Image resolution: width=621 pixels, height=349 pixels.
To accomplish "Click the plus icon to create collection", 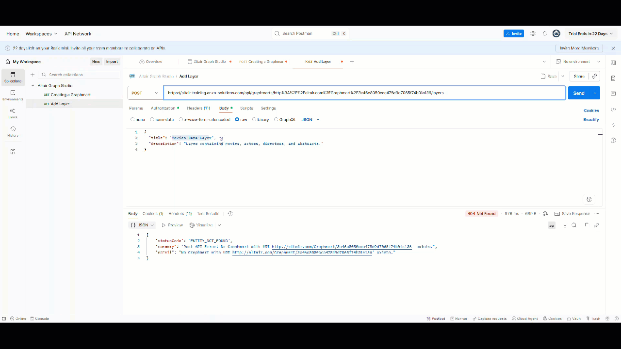I will (33, 75).
